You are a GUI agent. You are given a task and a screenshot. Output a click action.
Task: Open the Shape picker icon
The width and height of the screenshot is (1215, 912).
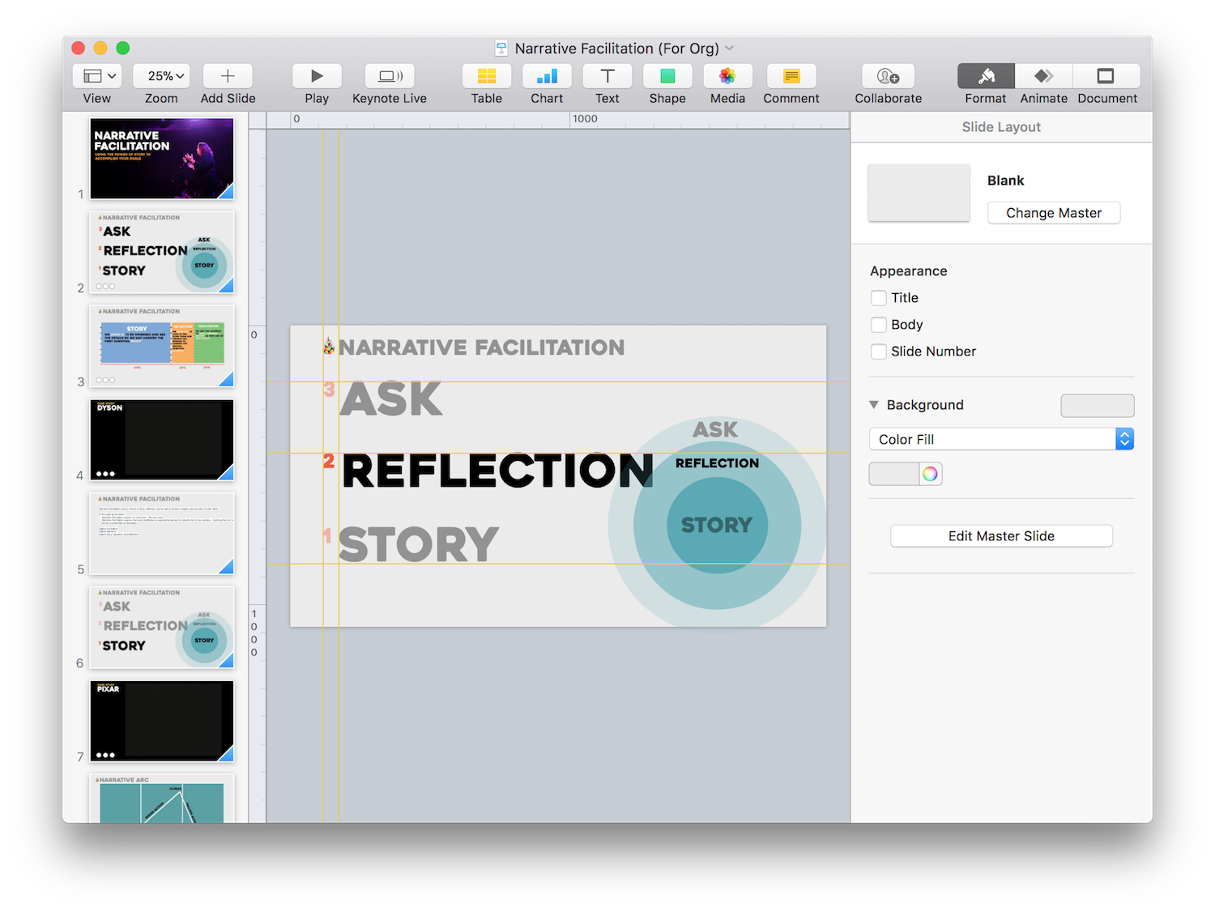point(667,76)
